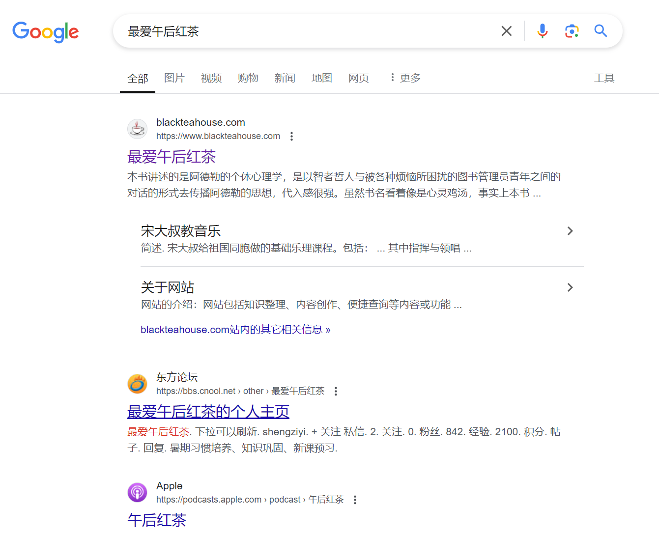Open Google Lens image search icon
The image size is (659, 534).
pos(572,31)
